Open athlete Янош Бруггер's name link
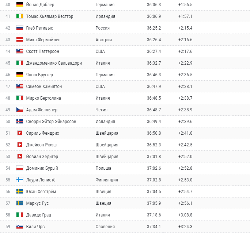 [x=39, y=75]
